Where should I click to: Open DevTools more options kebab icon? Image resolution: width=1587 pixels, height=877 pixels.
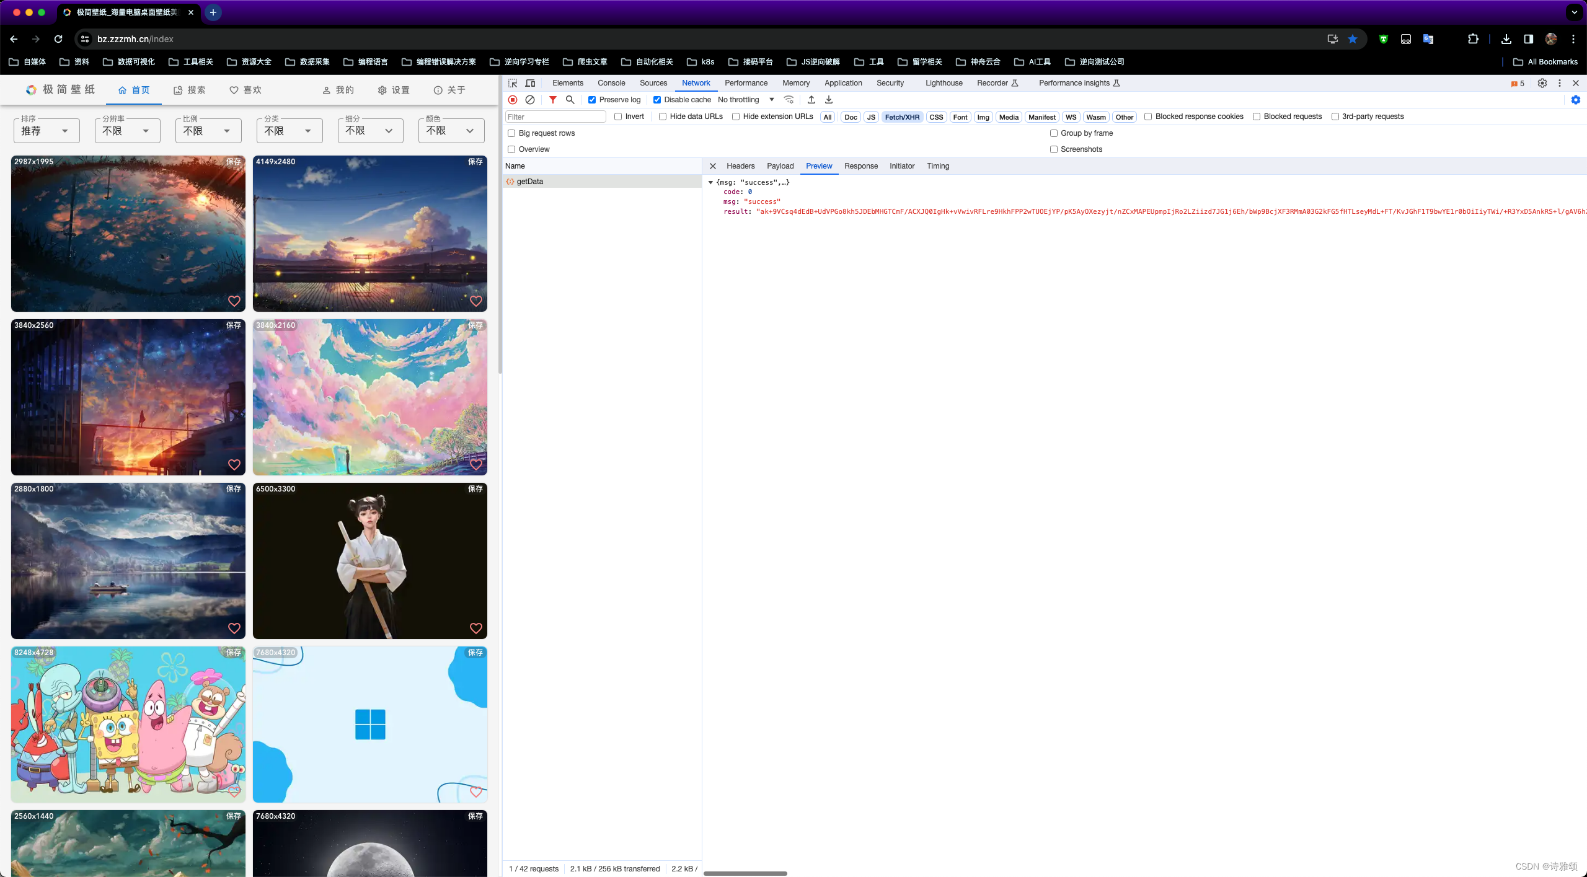click(x=1560, y=83)
